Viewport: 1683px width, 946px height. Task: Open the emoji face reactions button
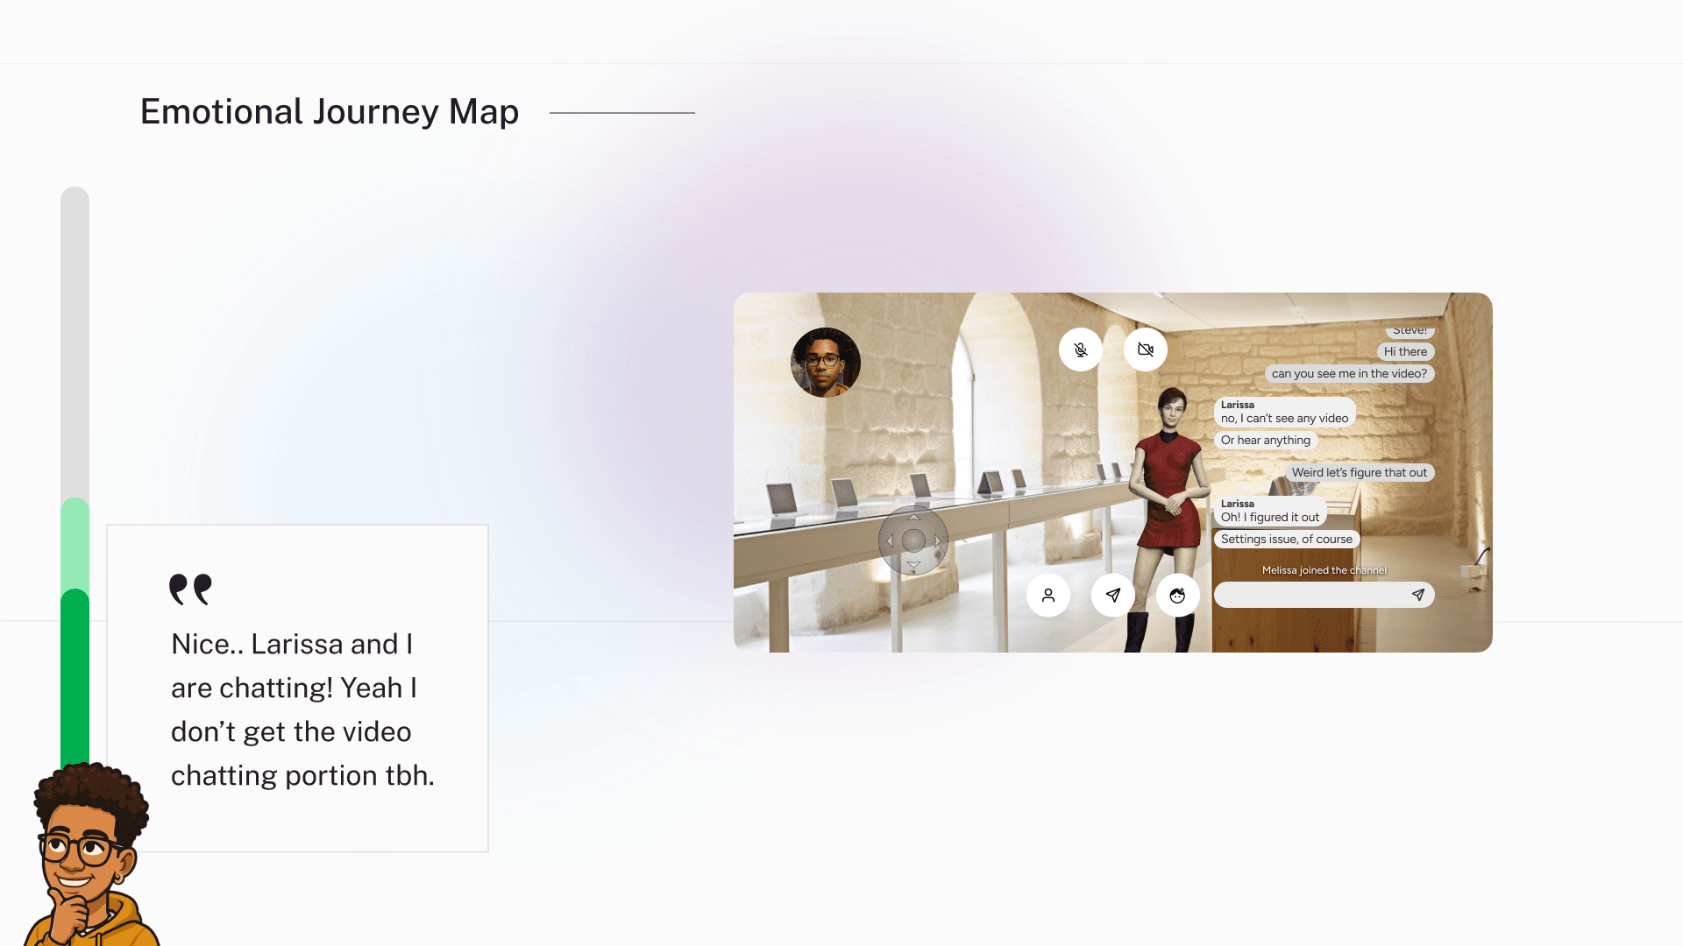(1177, 596)
